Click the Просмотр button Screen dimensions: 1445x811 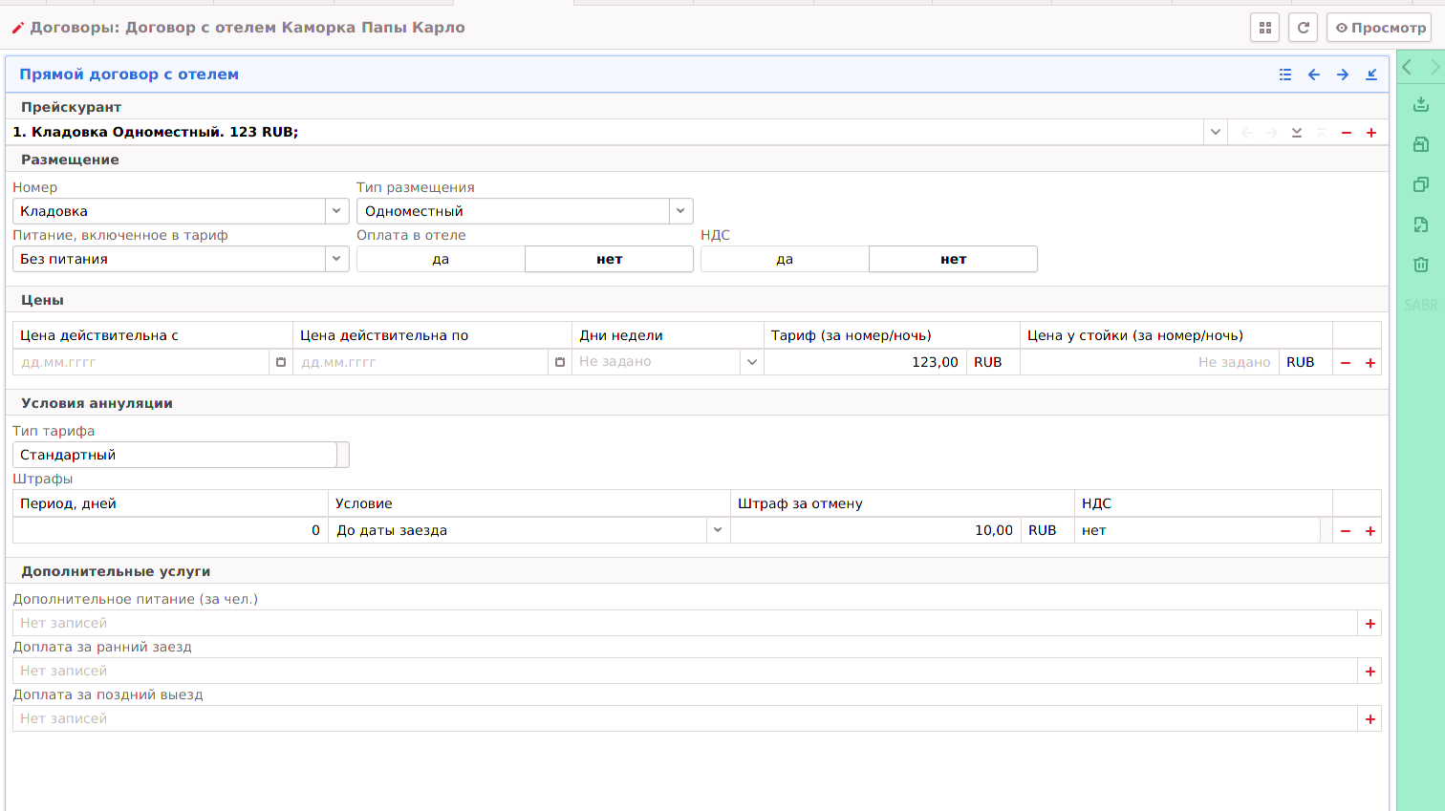[1380, 28]
